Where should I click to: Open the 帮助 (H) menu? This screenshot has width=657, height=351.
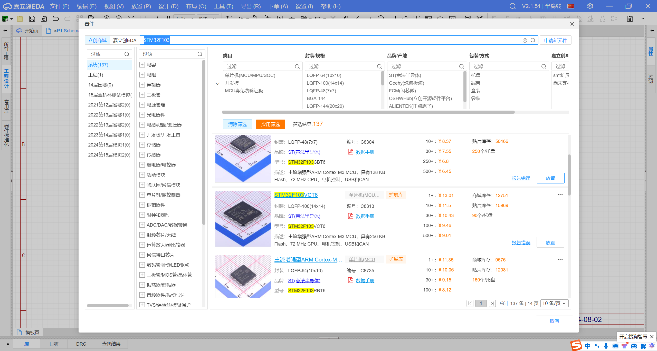point(330,6)
